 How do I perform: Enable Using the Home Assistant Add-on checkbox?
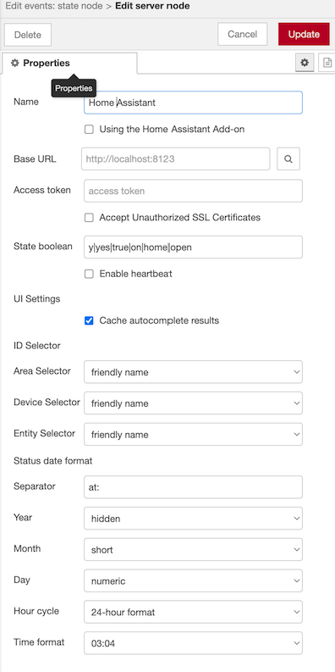(x=89, y=130)
